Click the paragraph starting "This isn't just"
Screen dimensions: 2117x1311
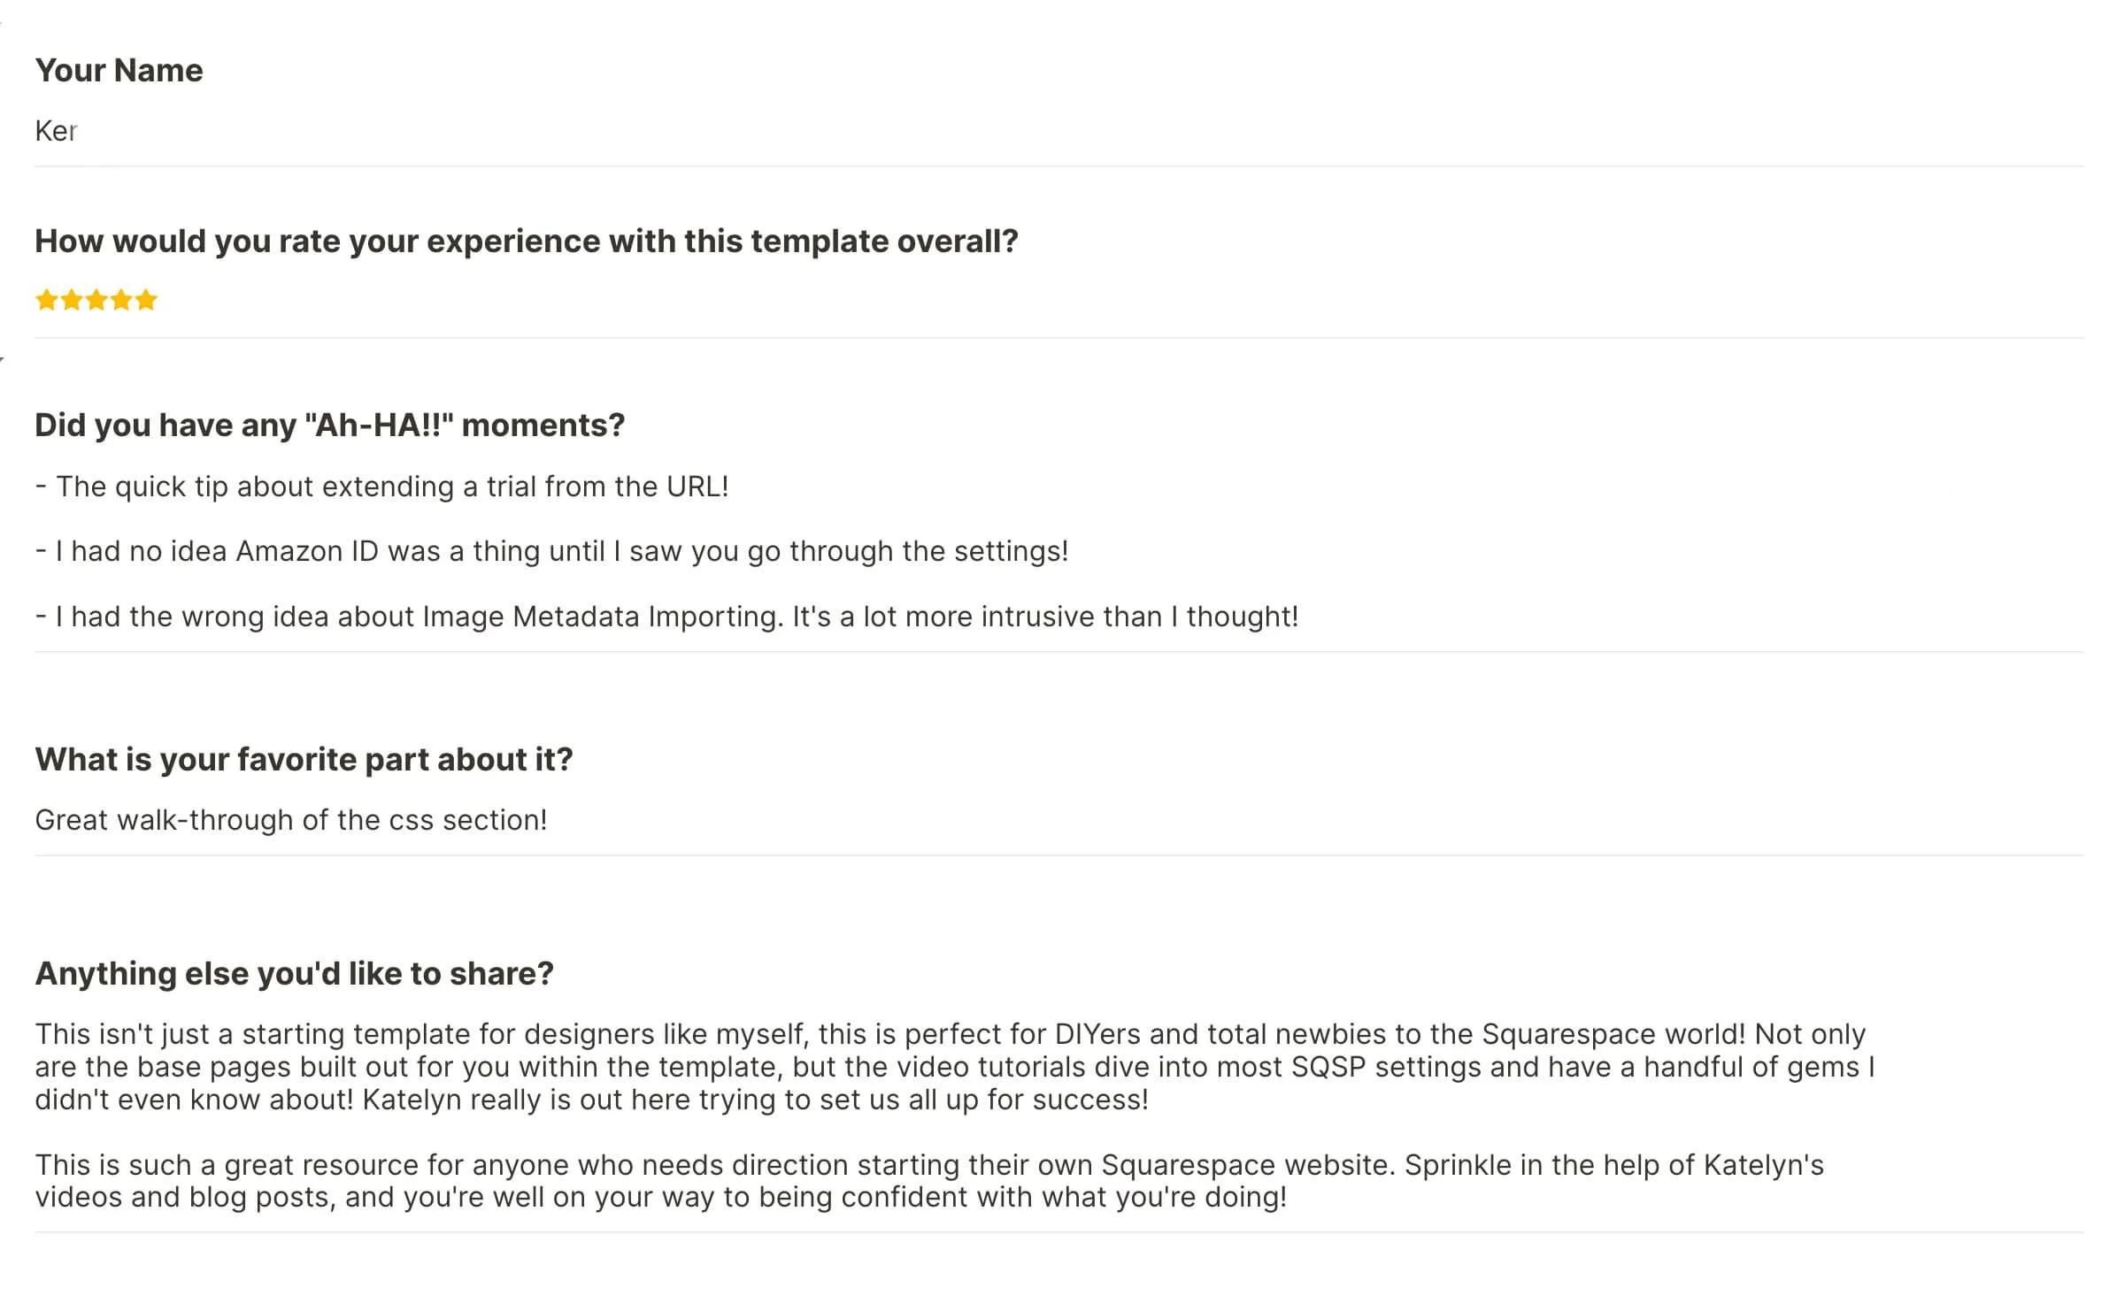click(955, 1067)
